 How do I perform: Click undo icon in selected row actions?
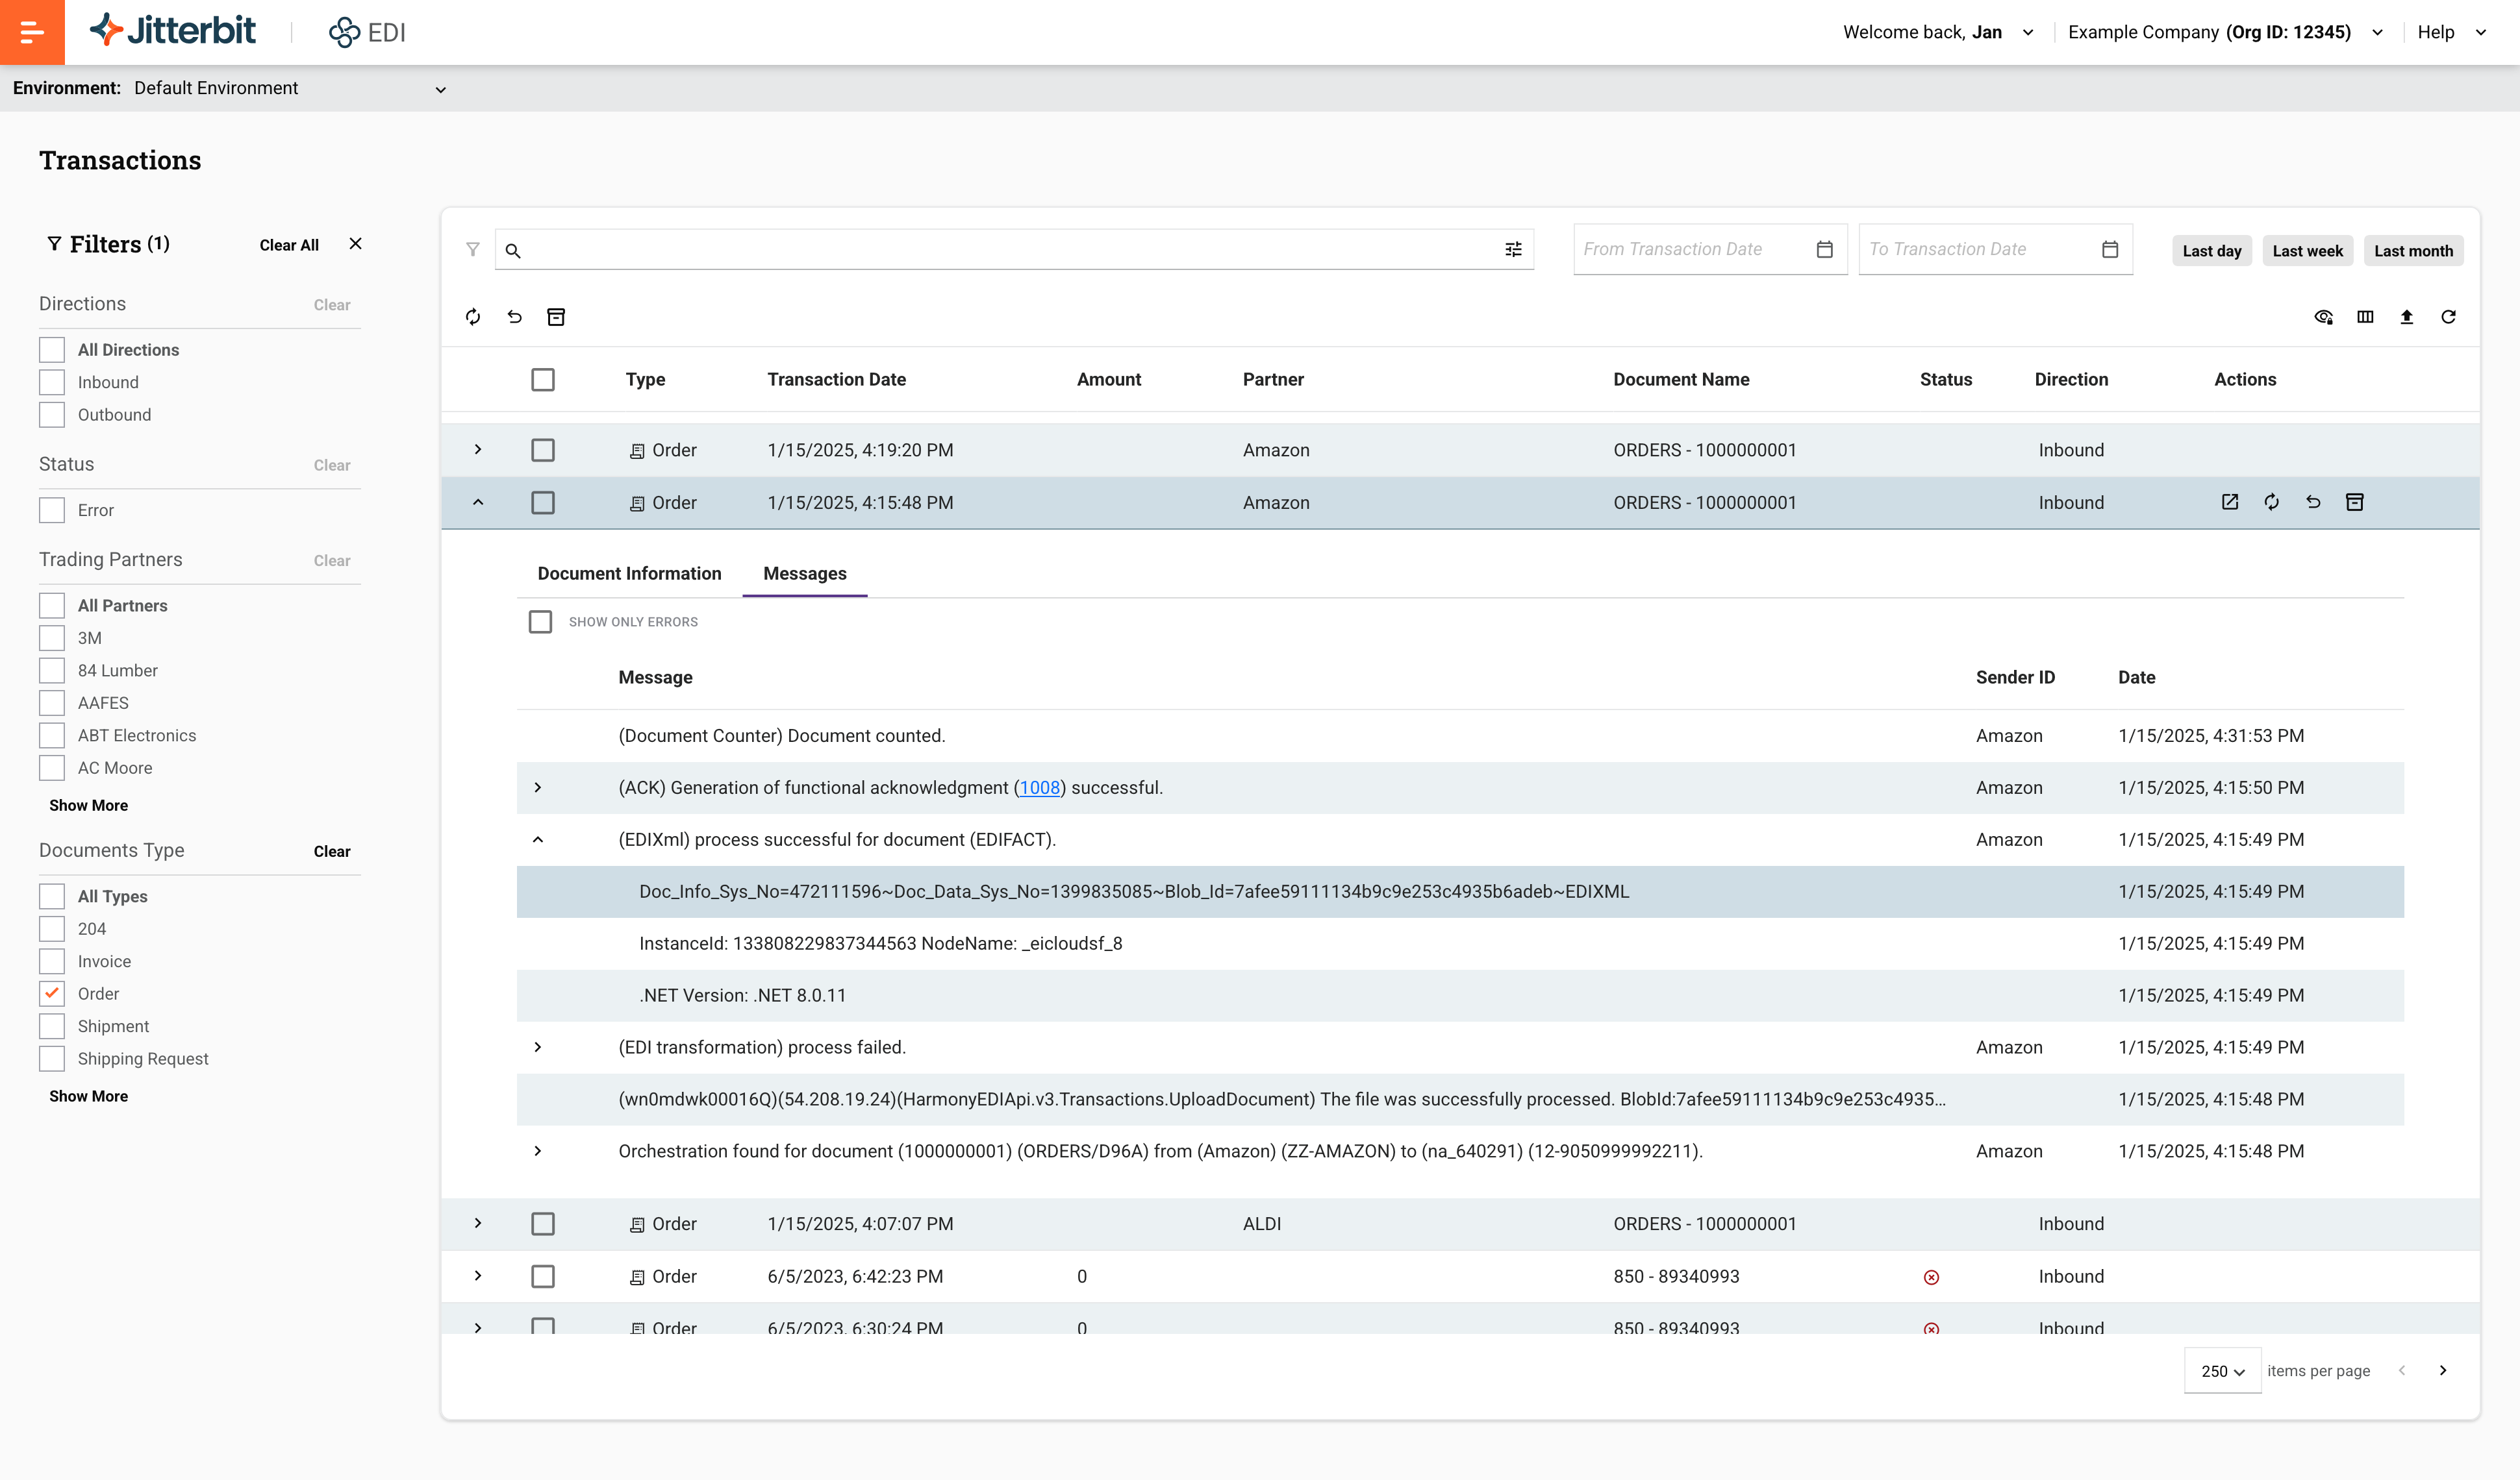[x=2313, y=502]
